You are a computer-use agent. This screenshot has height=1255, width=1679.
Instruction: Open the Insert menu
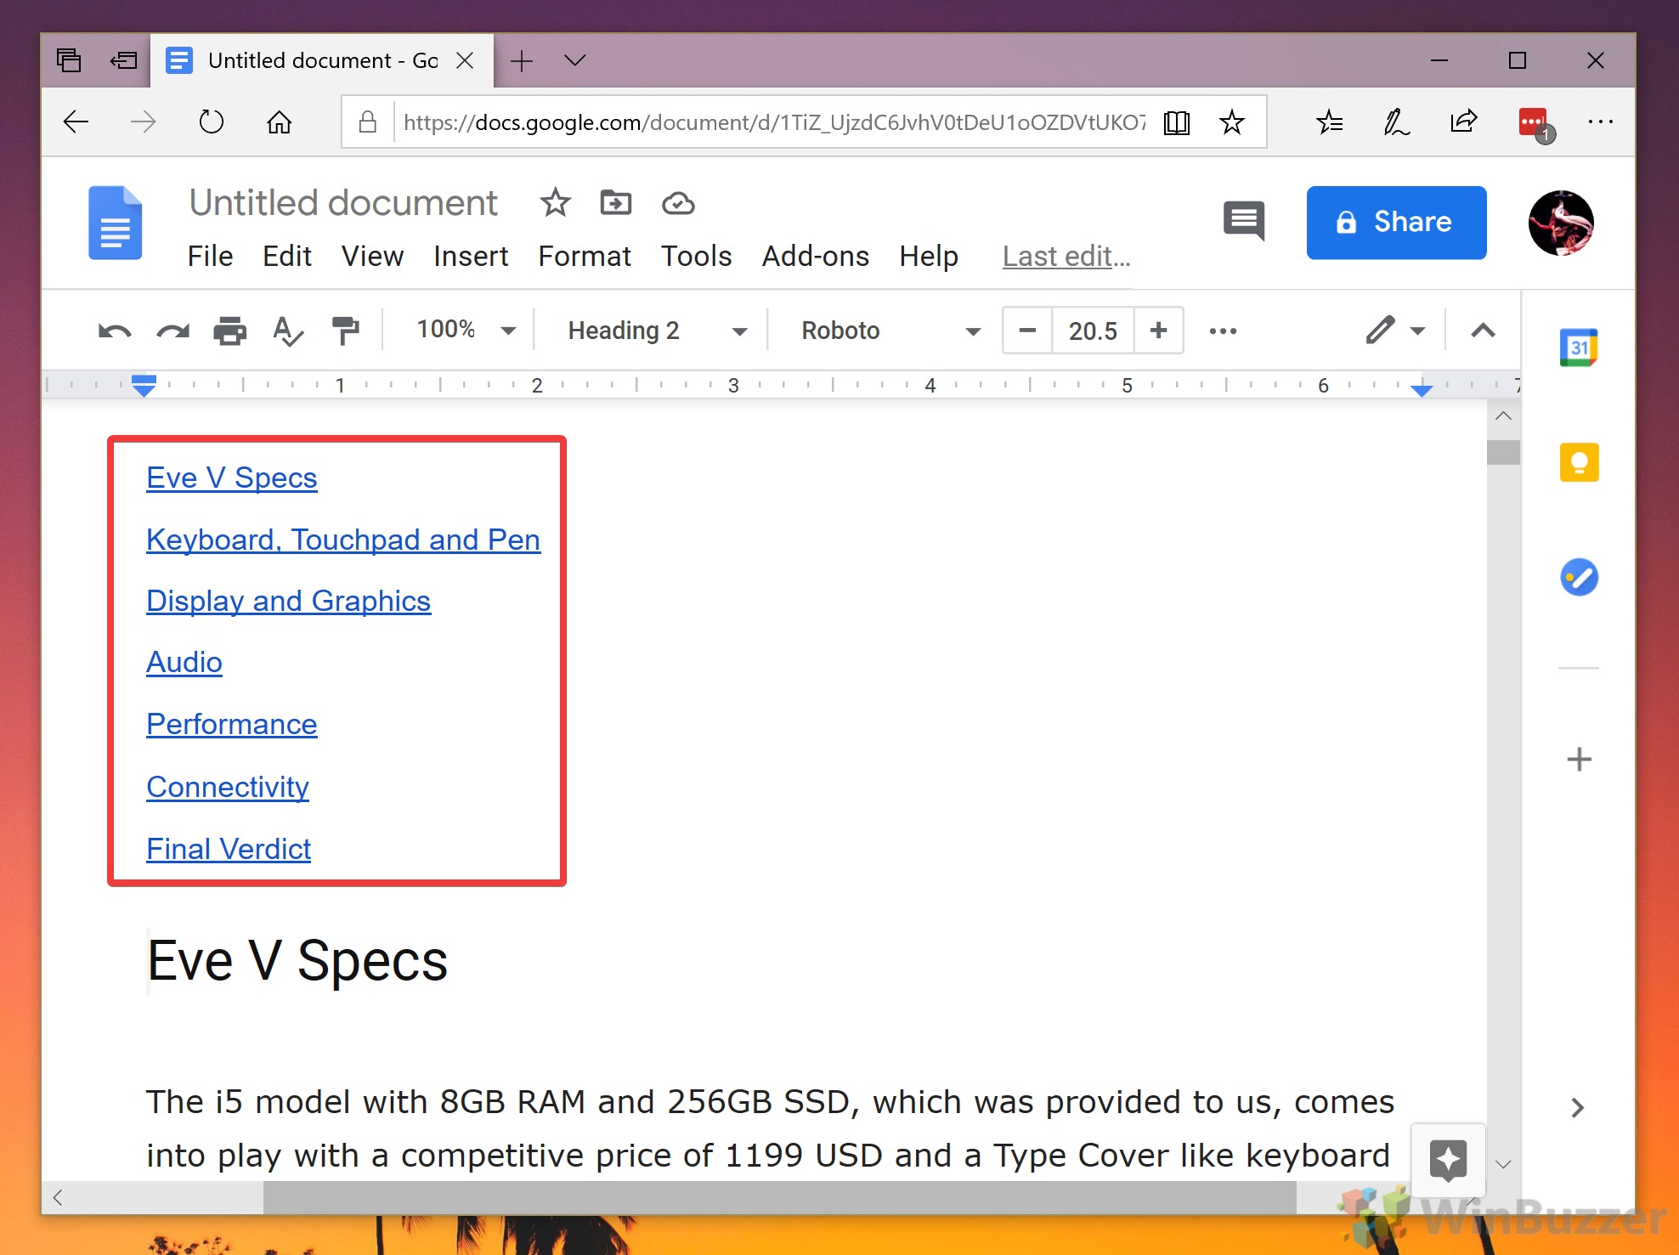[471, 256]
